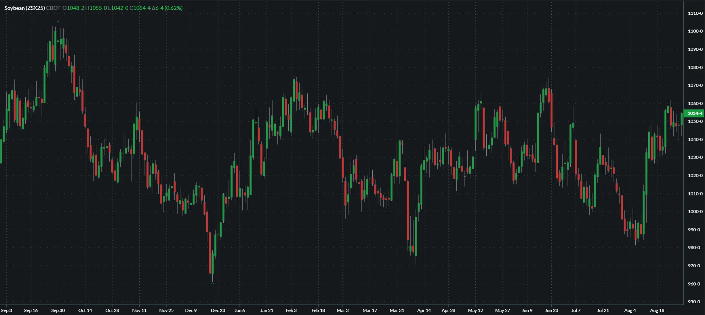Click the Jun 23 date label

tap(551, 310)
